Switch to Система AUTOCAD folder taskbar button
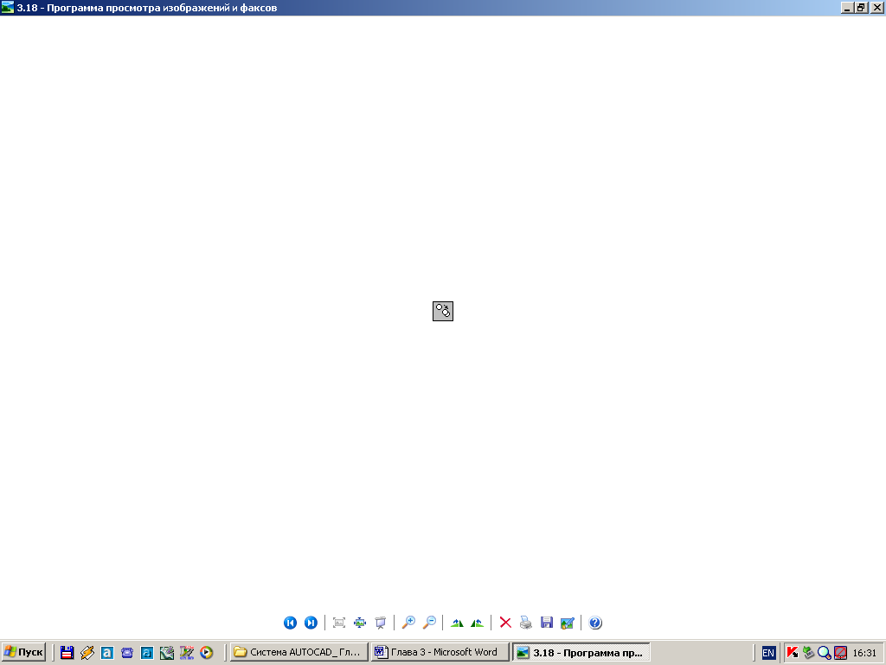This screenshot has width=886, height=665. tap(299, 652)
